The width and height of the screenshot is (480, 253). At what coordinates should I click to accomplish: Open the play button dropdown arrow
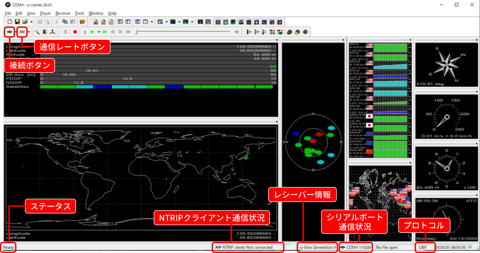coord(99,32)
